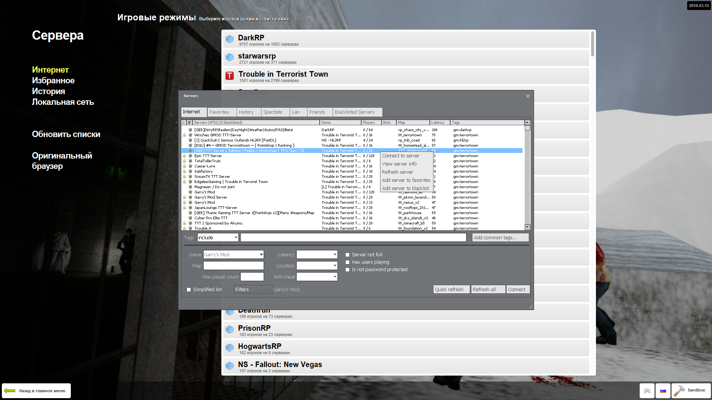Switch to the Spectate tab

275,112
